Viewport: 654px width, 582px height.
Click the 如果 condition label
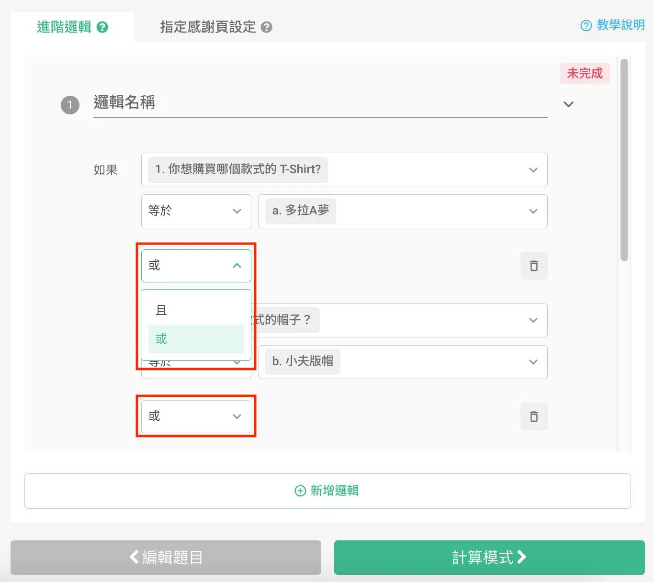(x=105, y=170)
